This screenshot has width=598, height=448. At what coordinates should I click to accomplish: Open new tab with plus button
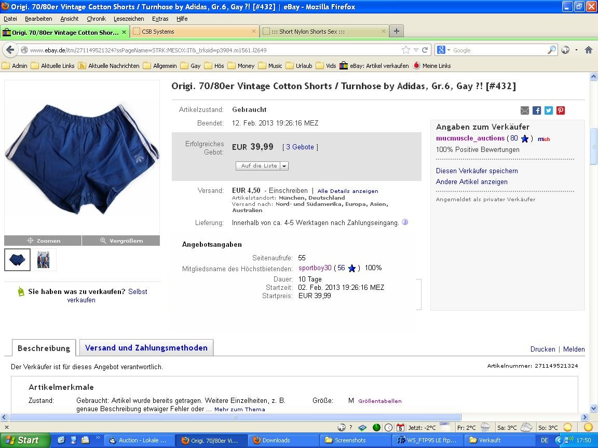(x=396, y=31)
